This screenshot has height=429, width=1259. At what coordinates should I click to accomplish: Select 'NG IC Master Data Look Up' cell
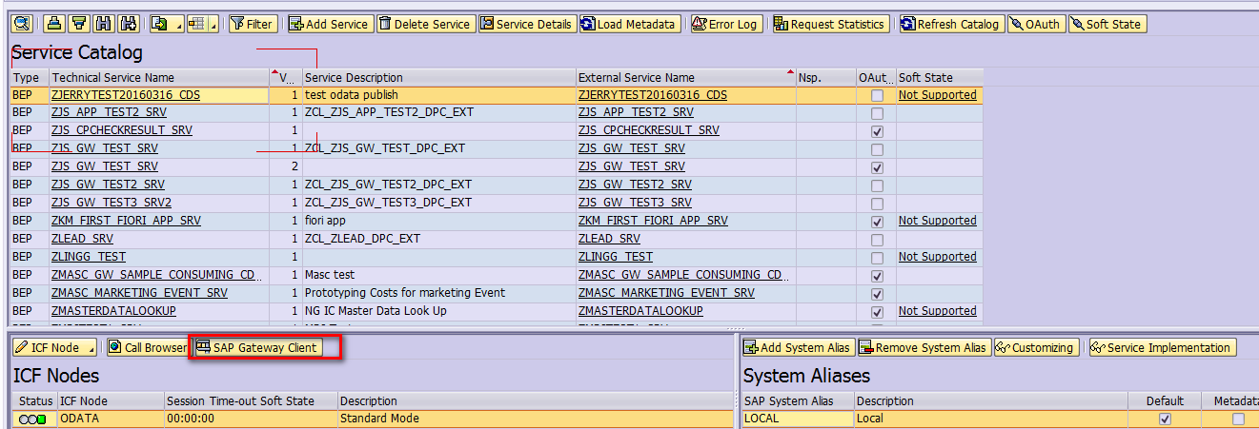click(439, 311)
